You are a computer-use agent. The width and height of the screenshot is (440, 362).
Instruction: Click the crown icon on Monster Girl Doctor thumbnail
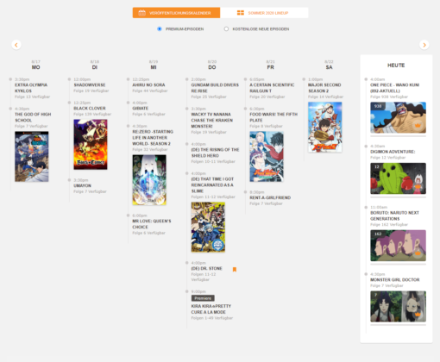[x=418, y=315]
